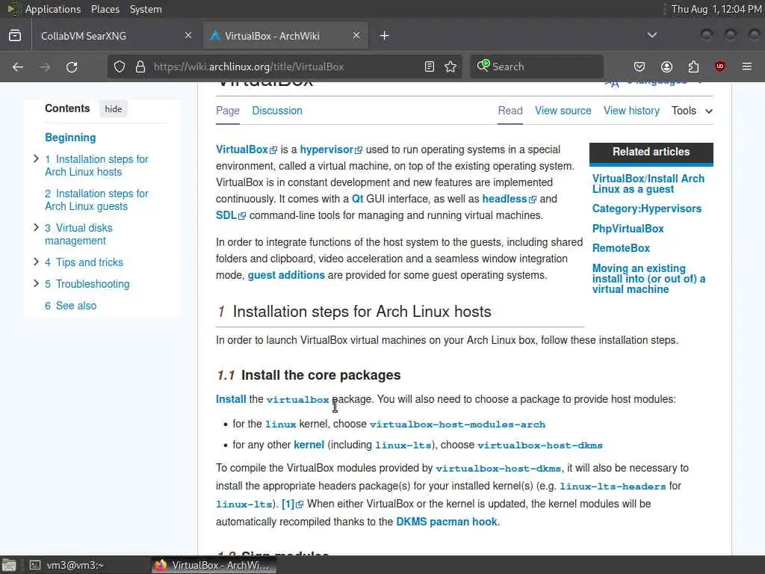
Task: Open the DKMS pacman hook link
Action: coord(447,522)
